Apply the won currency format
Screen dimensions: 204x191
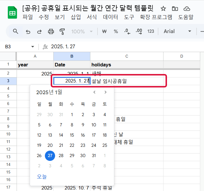point(104,31)
